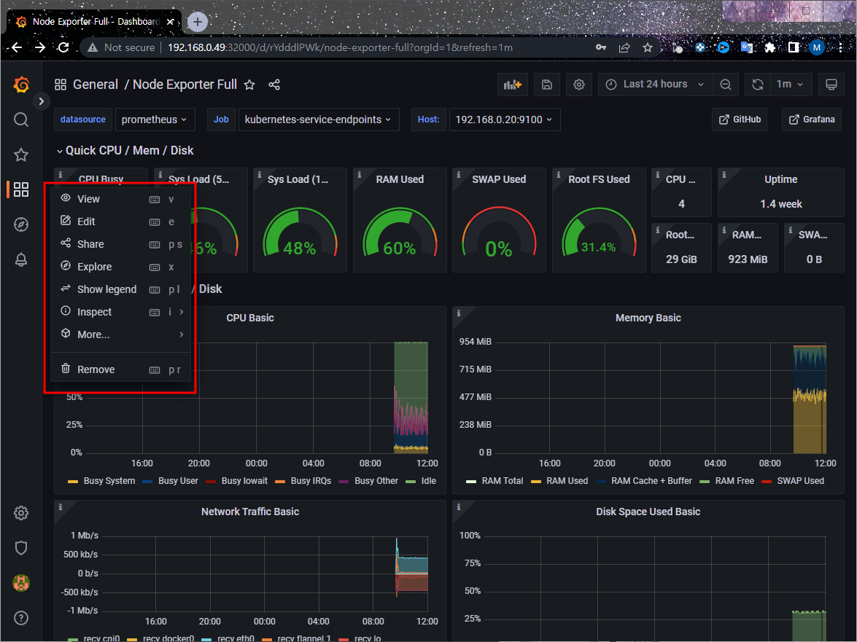The width and height of the screenshot is (857, 642).
Task: Click the Add panel icon
Action: [512, 85]
